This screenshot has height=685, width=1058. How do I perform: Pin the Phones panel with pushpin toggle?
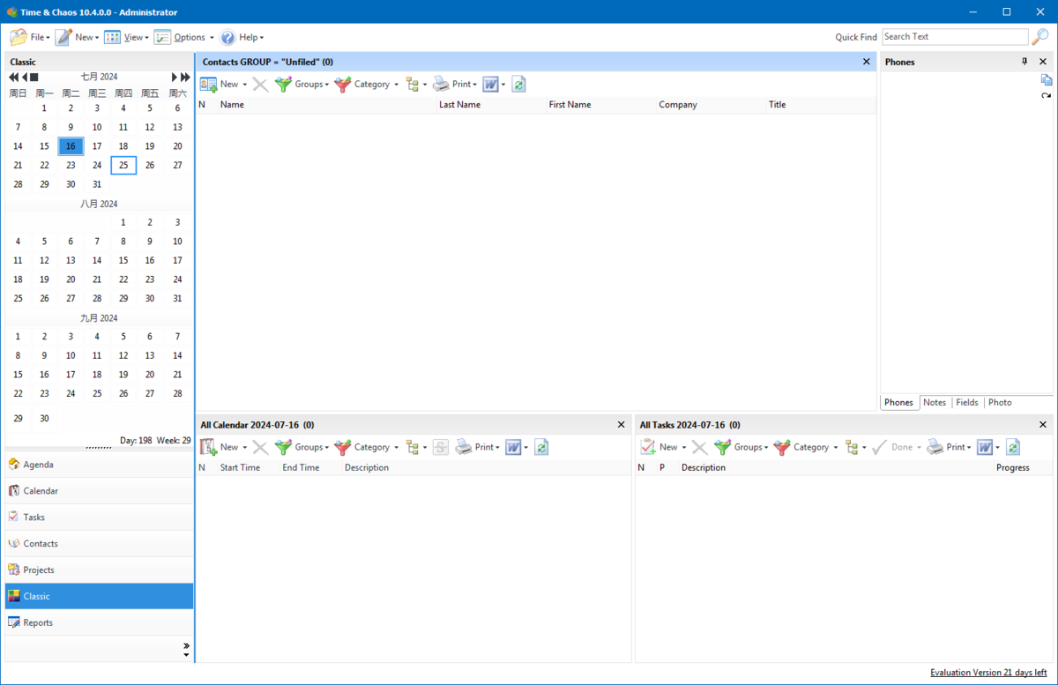[1024, 62]
